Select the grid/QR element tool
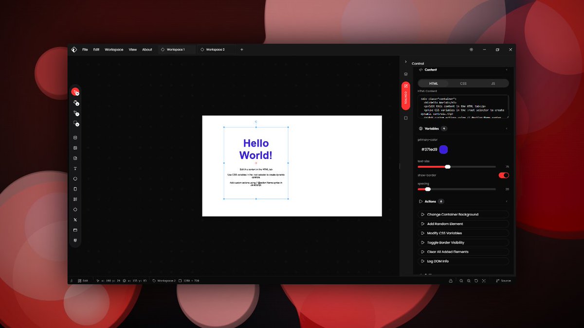 pos(75,199)
